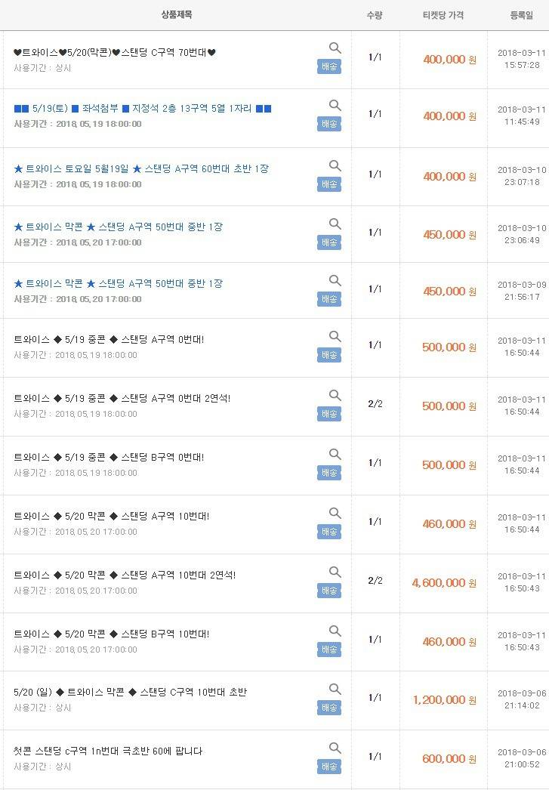
Task: Open 좌석첨부 지정석 2층 13구역 5열 listing
Action: (143, 109)
